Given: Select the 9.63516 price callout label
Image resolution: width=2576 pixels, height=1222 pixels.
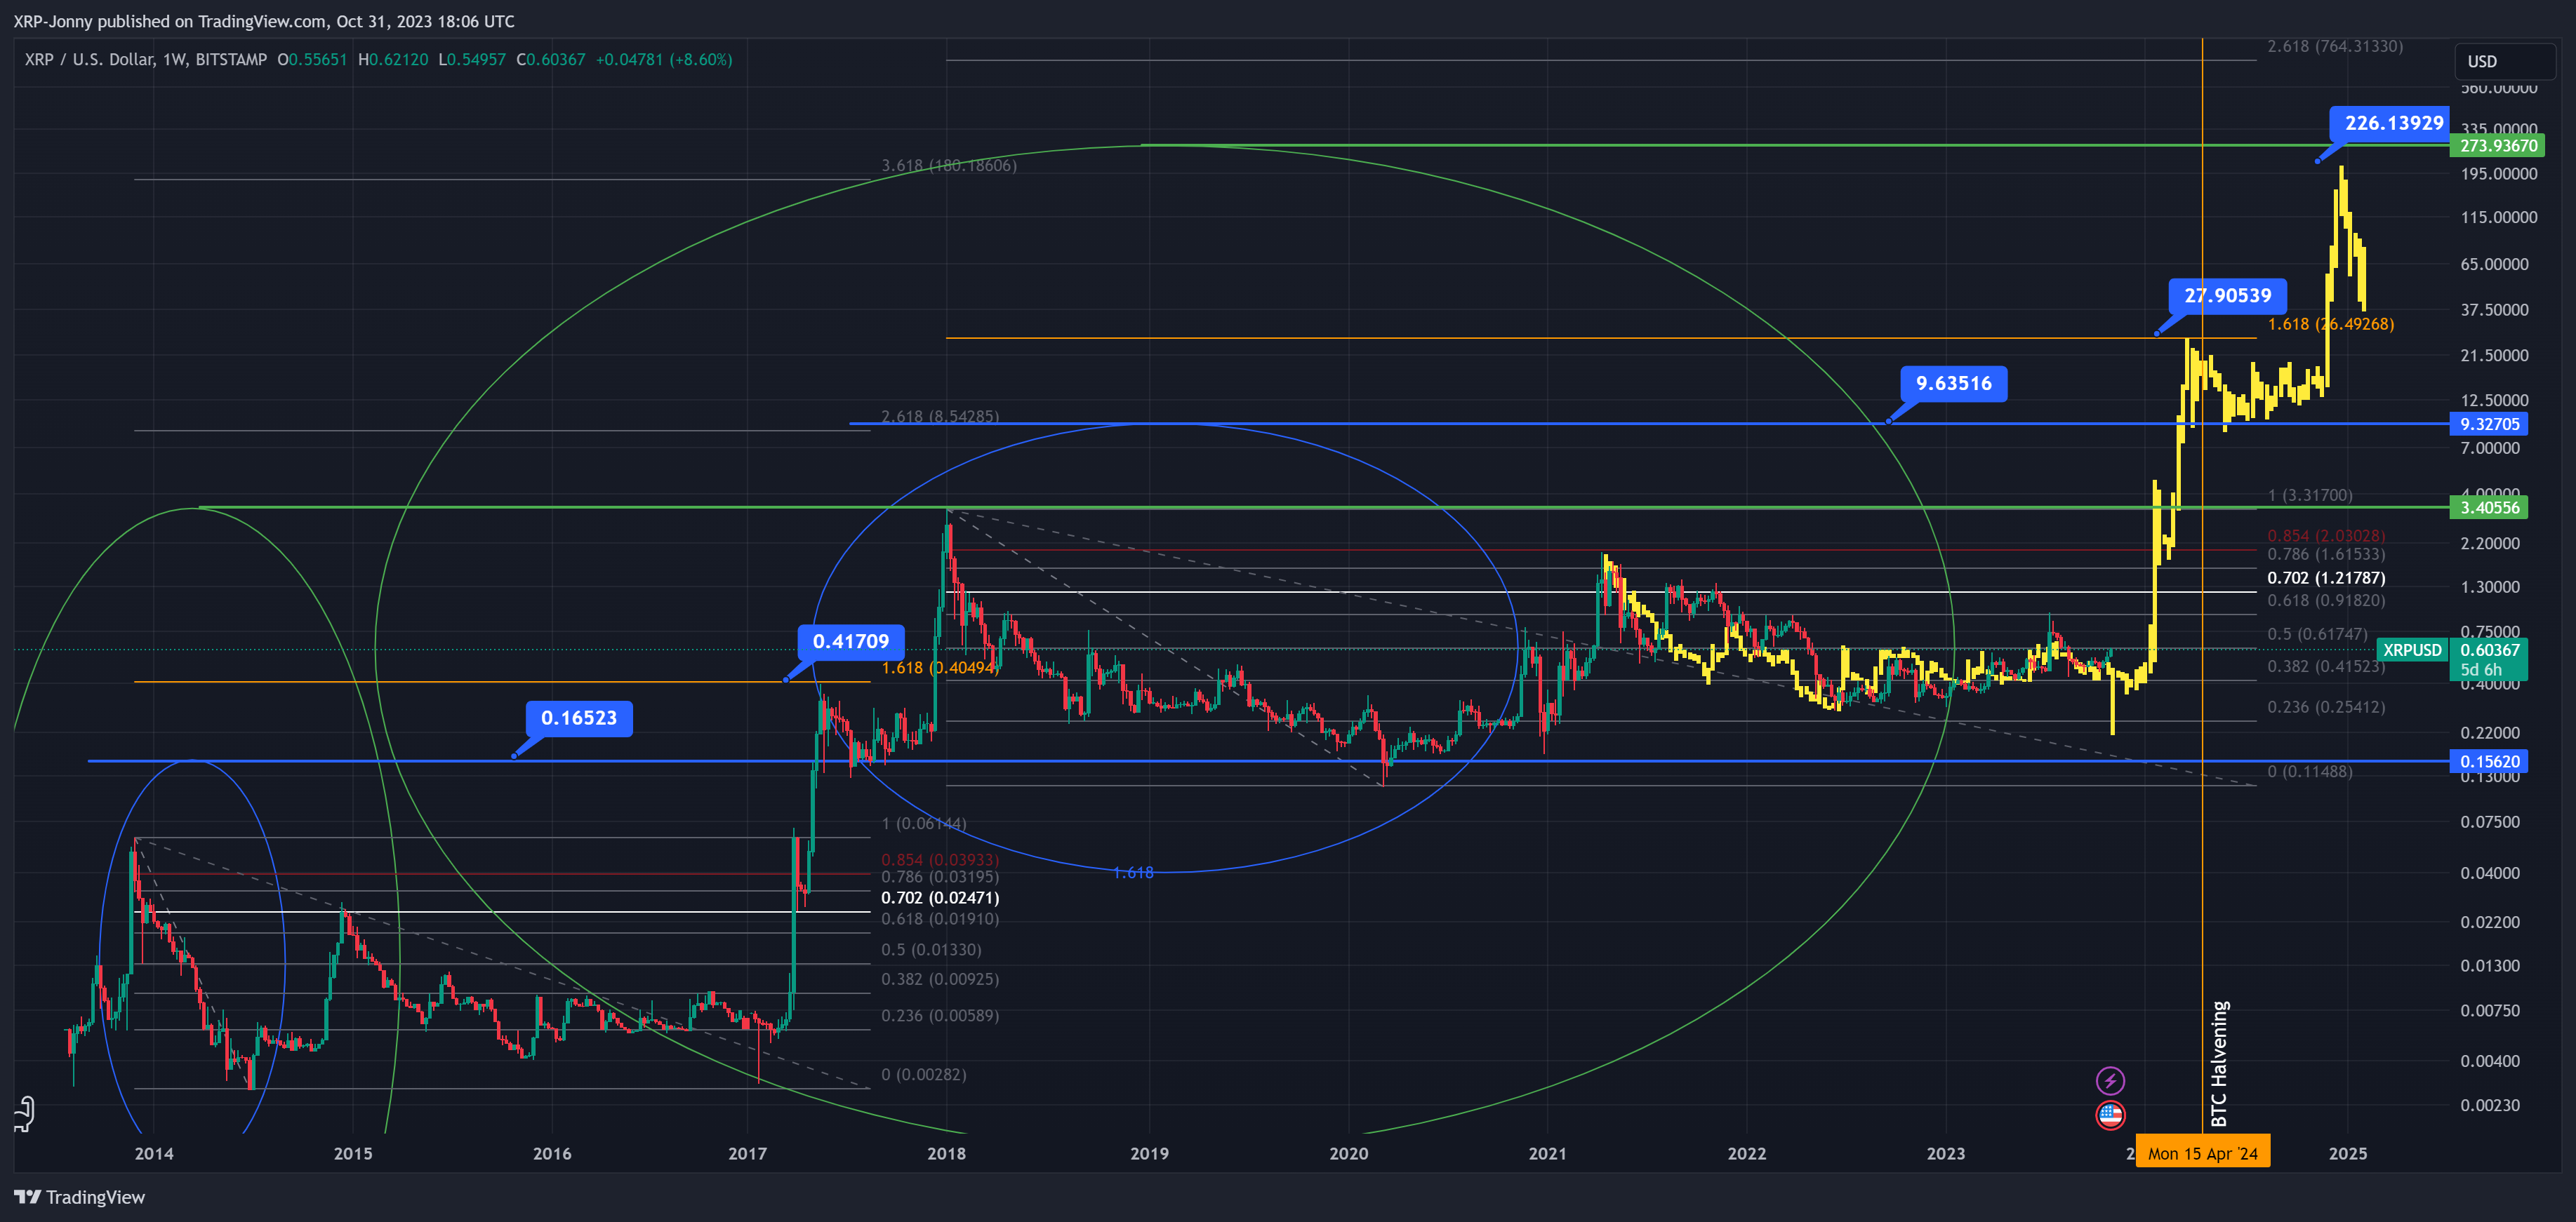Looking at the screenshot, I should pos(1953,384).
